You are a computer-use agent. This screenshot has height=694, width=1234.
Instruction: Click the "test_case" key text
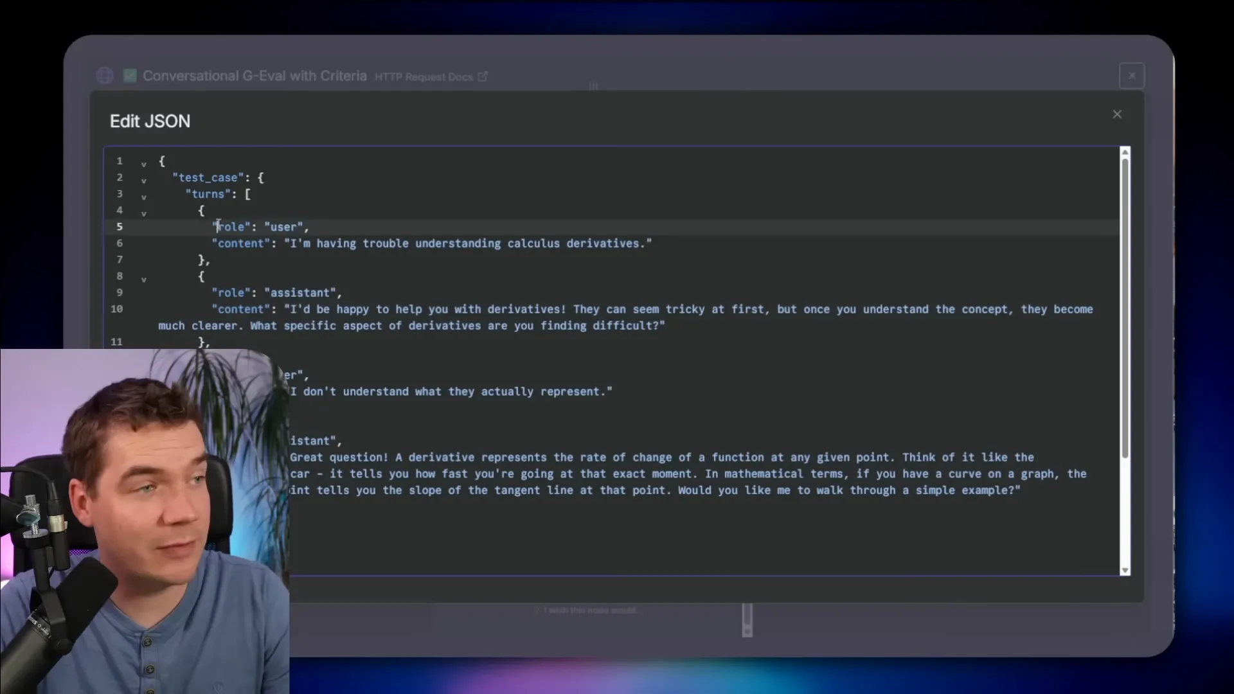click(208, 177)
